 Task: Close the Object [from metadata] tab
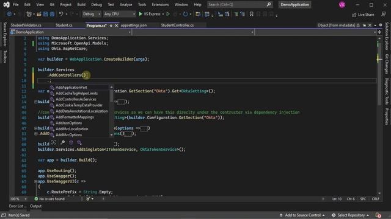coord(370,25)
